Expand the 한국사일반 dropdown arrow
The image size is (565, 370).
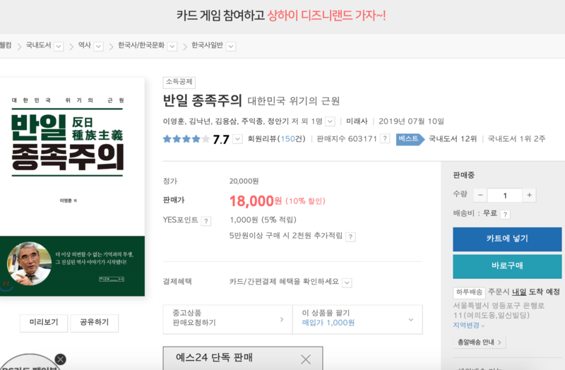click(x=232, y=47)
